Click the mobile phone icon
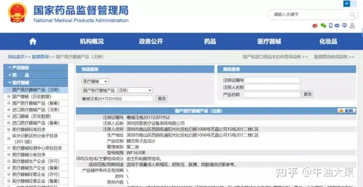 pyautogui.click(x=331, y=26)
